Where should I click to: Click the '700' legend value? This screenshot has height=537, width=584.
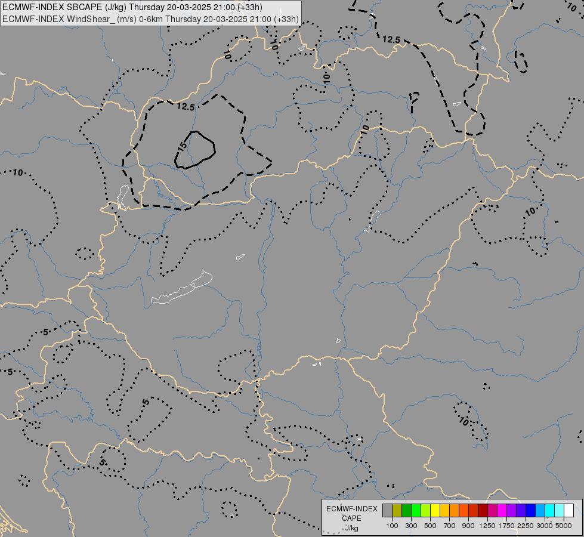coord(450,526)
